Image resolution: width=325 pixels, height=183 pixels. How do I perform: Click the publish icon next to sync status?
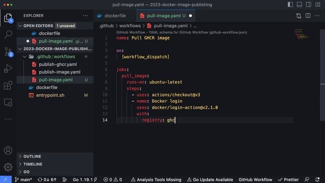tap(64, 179)
